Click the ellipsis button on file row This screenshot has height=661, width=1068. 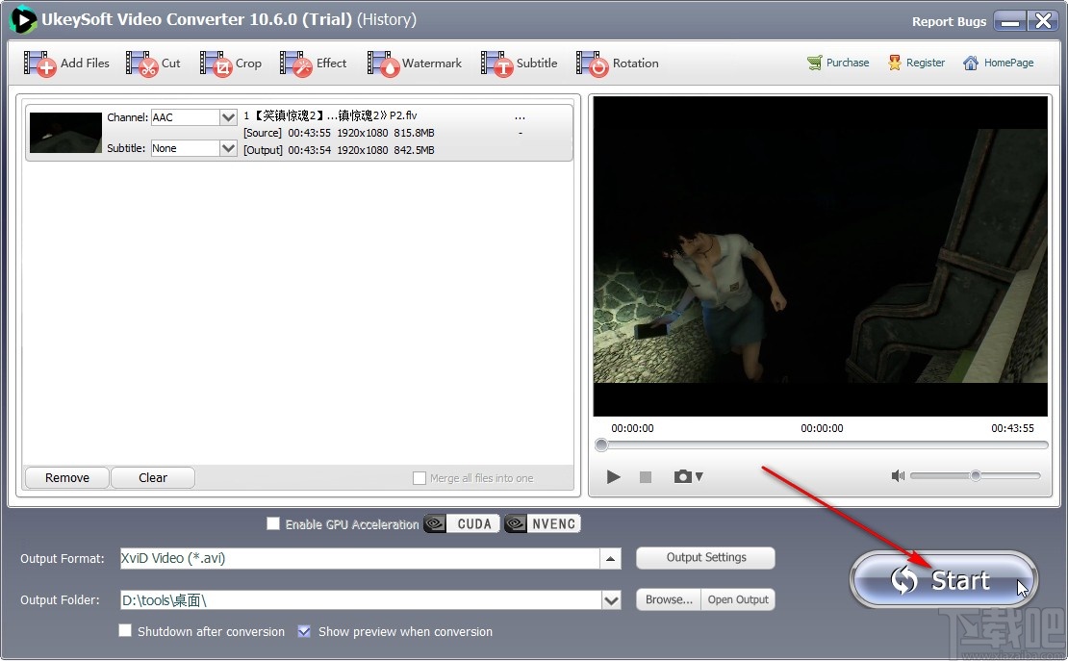click(x=520, y=117)
